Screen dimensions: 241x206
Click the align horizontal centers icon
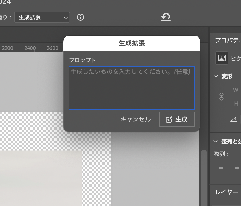237,168
